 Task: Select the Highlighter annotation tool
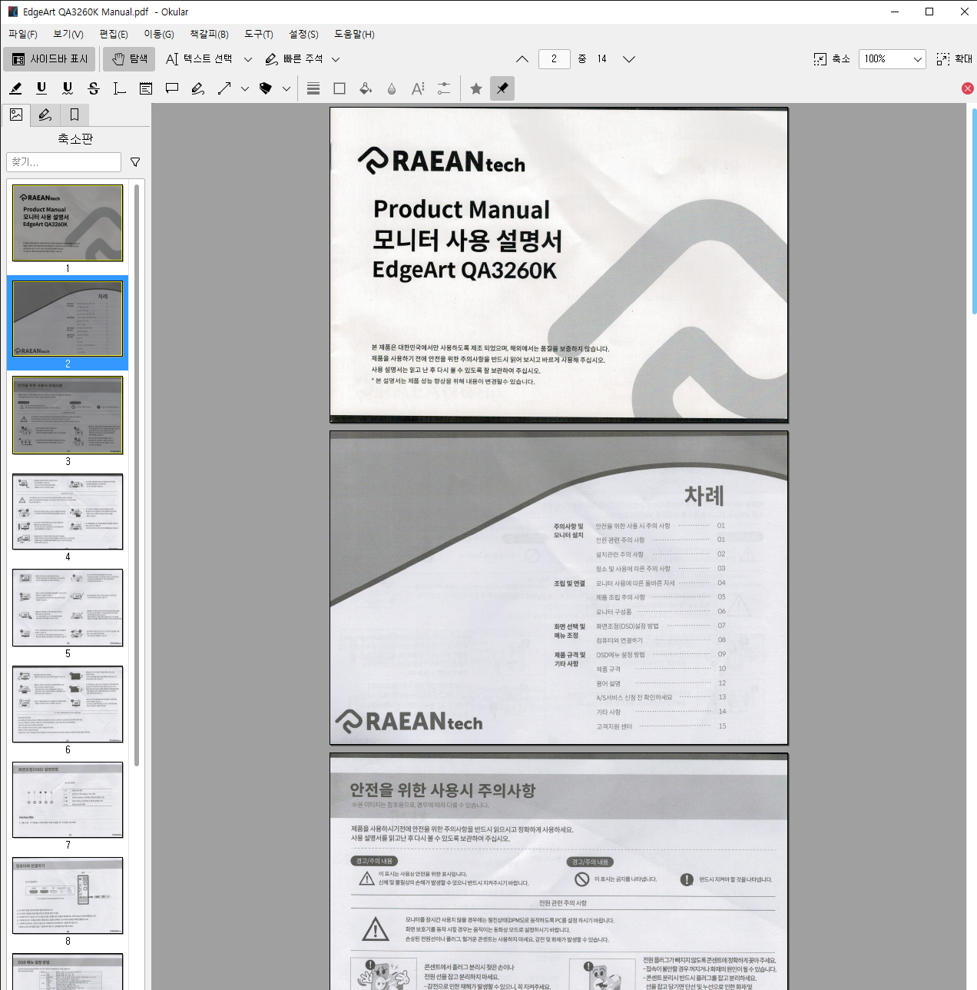pyautogui.click(x=15, y=88)
